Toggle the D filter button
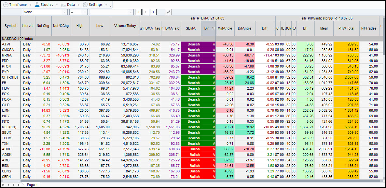The image size is (386, 188). (x=138, y=12)
